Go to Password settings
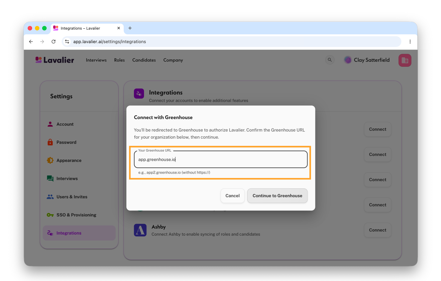This screenshot has width=441, height=281. coord(79,142)
